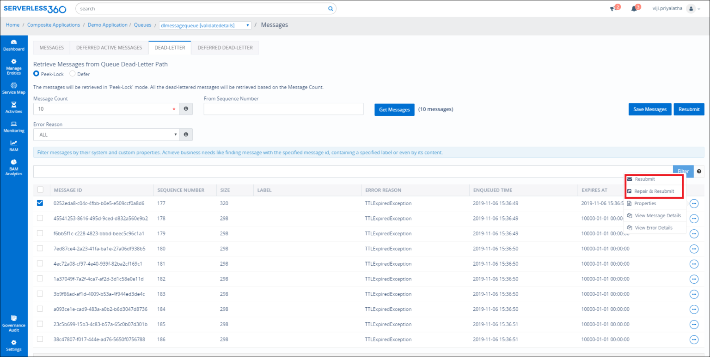Go to Service Map icon
The image size is (710, 357).
[13, 88]
